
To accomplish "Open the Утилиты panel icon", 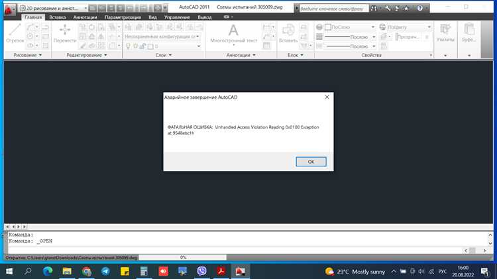I will tap(445, 33).
